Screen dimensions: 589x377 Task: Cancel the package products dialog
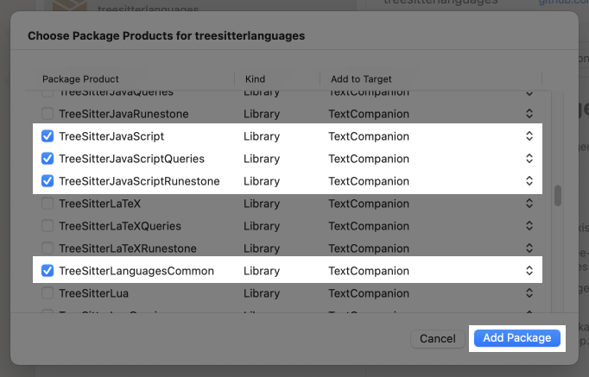(437, 339)
